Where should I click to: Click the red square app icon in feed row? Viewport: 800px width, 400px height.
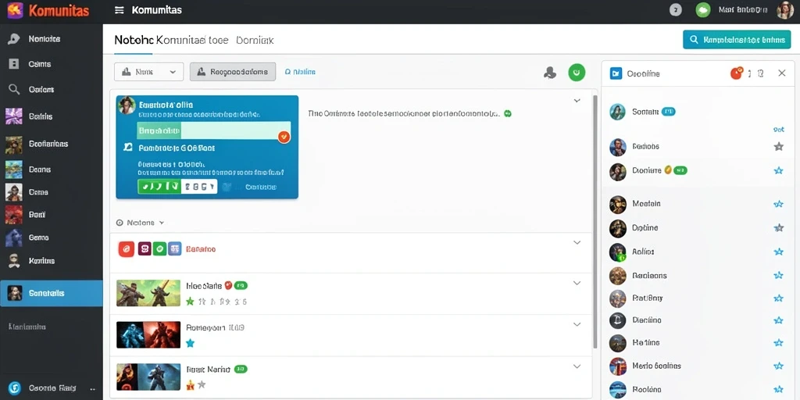126,249
